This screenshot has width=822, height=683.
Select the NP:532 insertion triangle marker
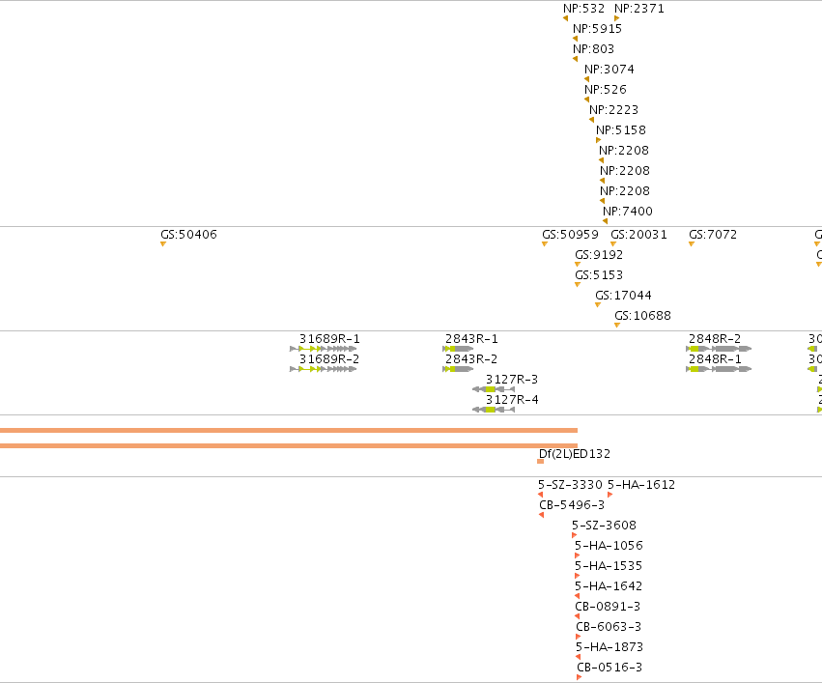tap(566, 18)
